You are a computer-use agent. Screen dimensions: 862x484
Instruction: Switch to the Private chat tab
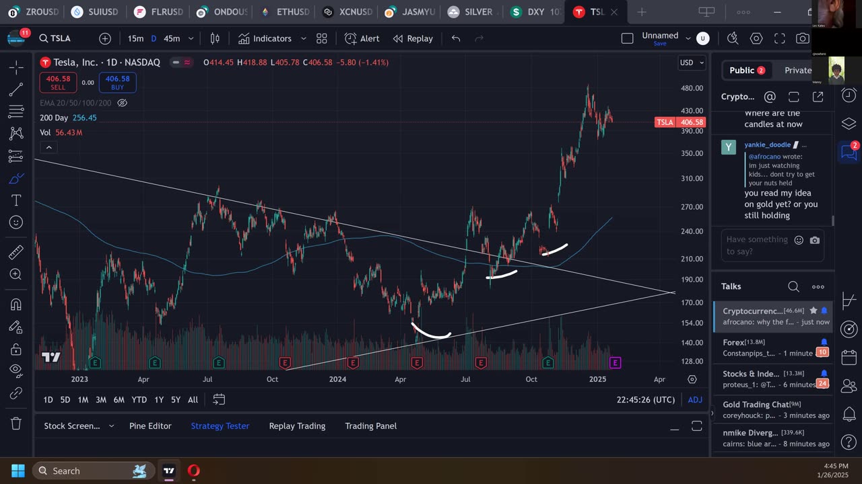click(x=798, y=70)
